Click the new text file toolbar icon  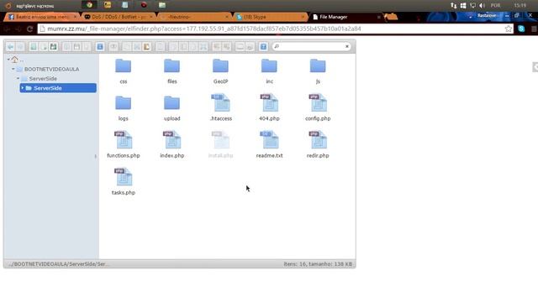tap(43, 47)
